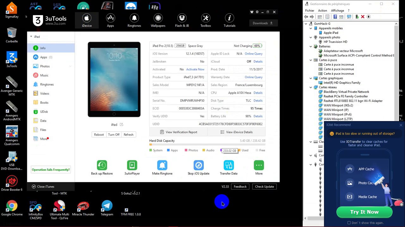Viewport: 405px width, 227px height.
Task: Open the Downloads button in 3uTools
Action: 263,23
